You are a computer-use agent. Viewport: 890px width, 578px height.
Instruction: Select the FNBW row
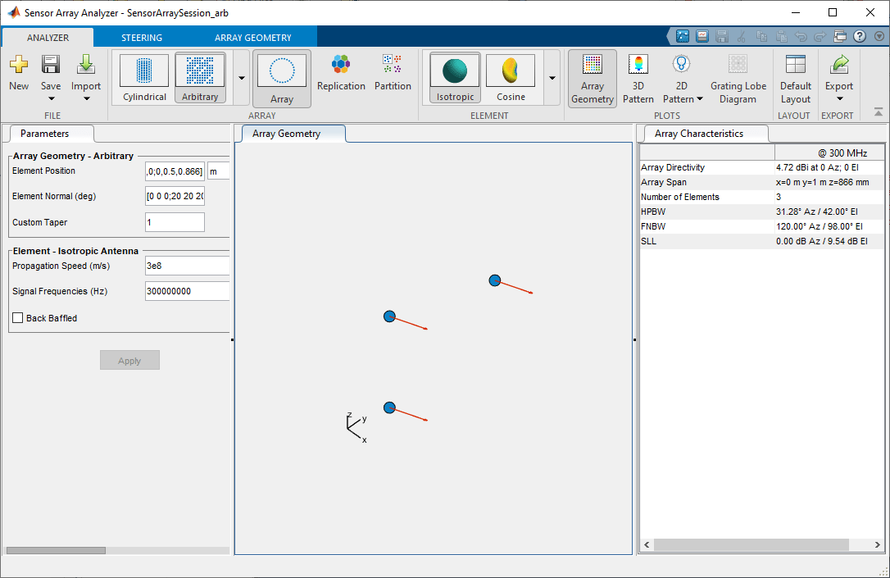pyautogui.click(x=761, y=226)
